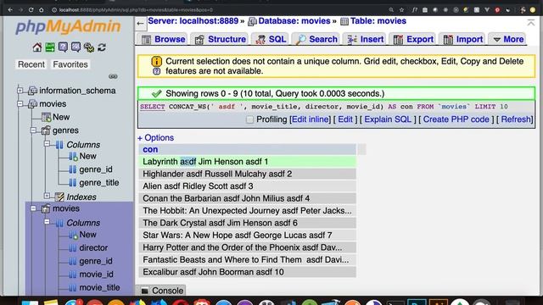Bookmark this page with star icon
543x305 pixels.
(401, 10)
